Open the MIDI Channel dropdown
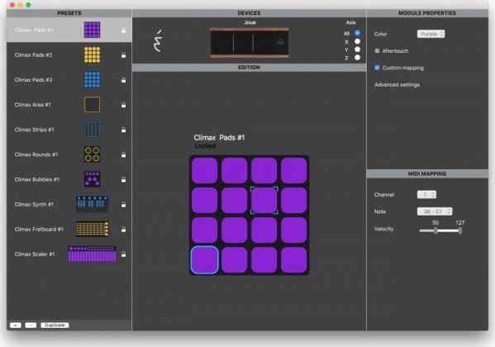This screenshot has width=495, height=347. (426, 194)
